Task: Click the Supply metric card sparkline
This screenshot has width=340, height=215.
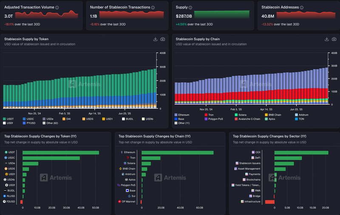Action: pos(221,14)
